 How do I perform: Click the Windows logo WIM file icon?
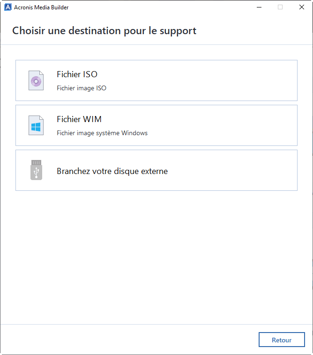[x=36, y=125]
